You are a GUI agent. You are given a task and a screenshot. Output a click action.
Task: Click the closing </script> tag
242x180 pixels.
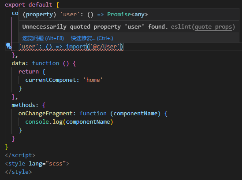pos(20,155)
